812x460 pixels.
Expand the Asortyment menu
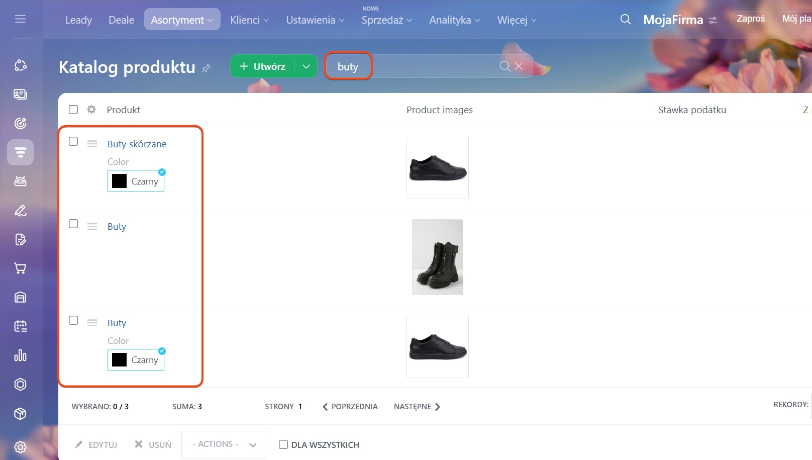point(182,20)
